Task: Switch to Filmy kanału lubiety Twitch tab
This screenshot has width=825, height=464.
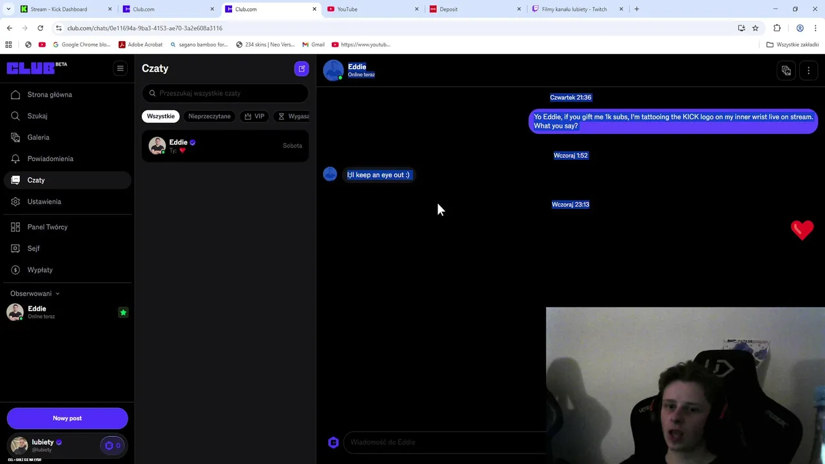Action: point(577,9)
